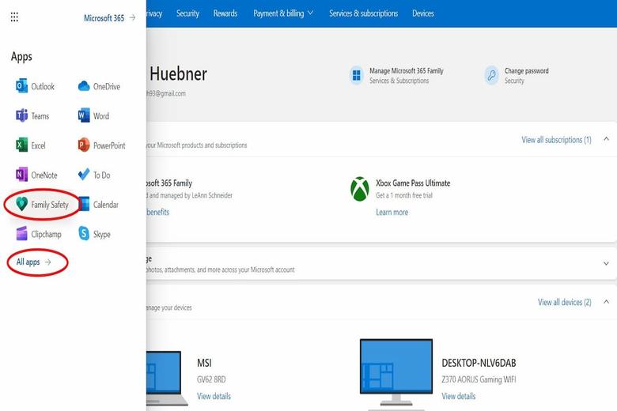Click the app launcher grid icon
617x411 pixels.
tap(14, 17)
